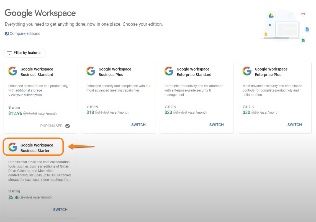The image size is (316, 222).
Task: Open View your subscription link
Action: coord(25,95)
